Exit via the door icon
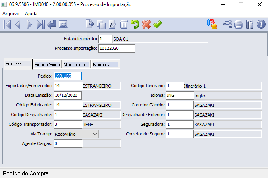Image resolution: width=268 pixels, height=178 pixels. tap(250, 25)
